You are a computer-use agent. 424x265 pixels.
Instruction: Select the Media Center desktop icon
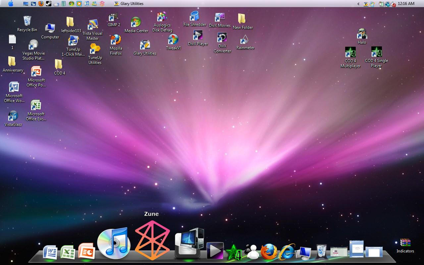pos(136,25)
